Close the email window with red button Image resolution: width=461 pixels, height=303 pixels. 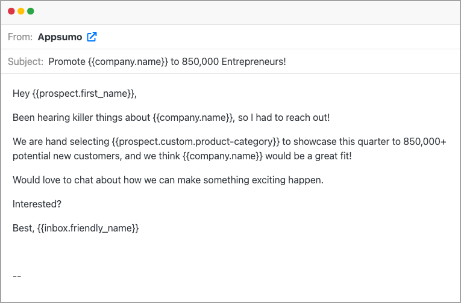coord(11,11)
